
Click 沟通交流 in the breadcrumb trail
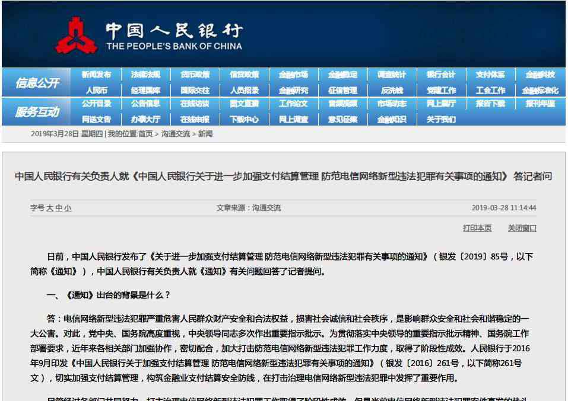pyautogui.click(x=175, y=134)
